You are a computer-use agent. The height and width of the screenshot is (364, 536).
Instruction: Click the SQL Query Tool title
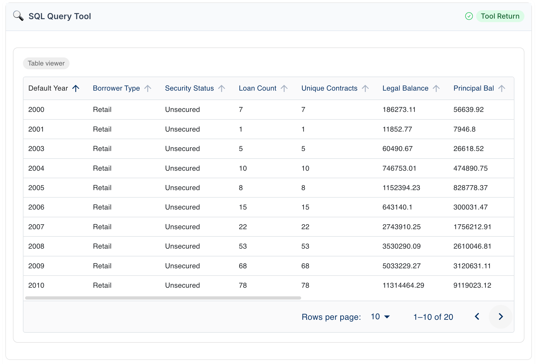point(60,16)
